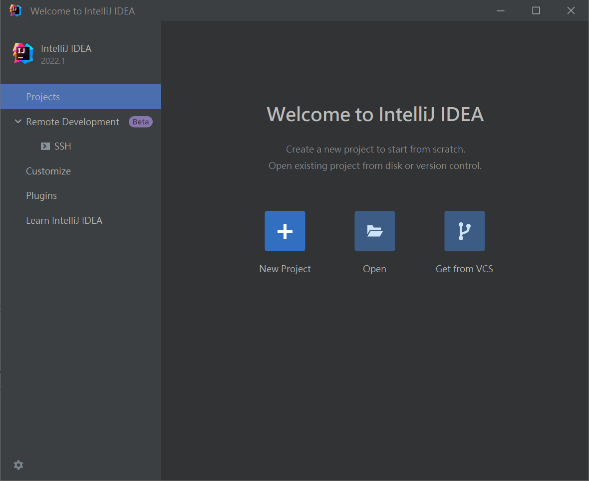
Task: Select the Remote Development section label
Action: coord(72,122)
